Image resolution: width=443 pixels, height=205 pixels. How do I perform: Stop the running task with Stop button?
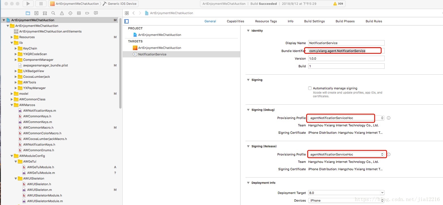(41, 4)
